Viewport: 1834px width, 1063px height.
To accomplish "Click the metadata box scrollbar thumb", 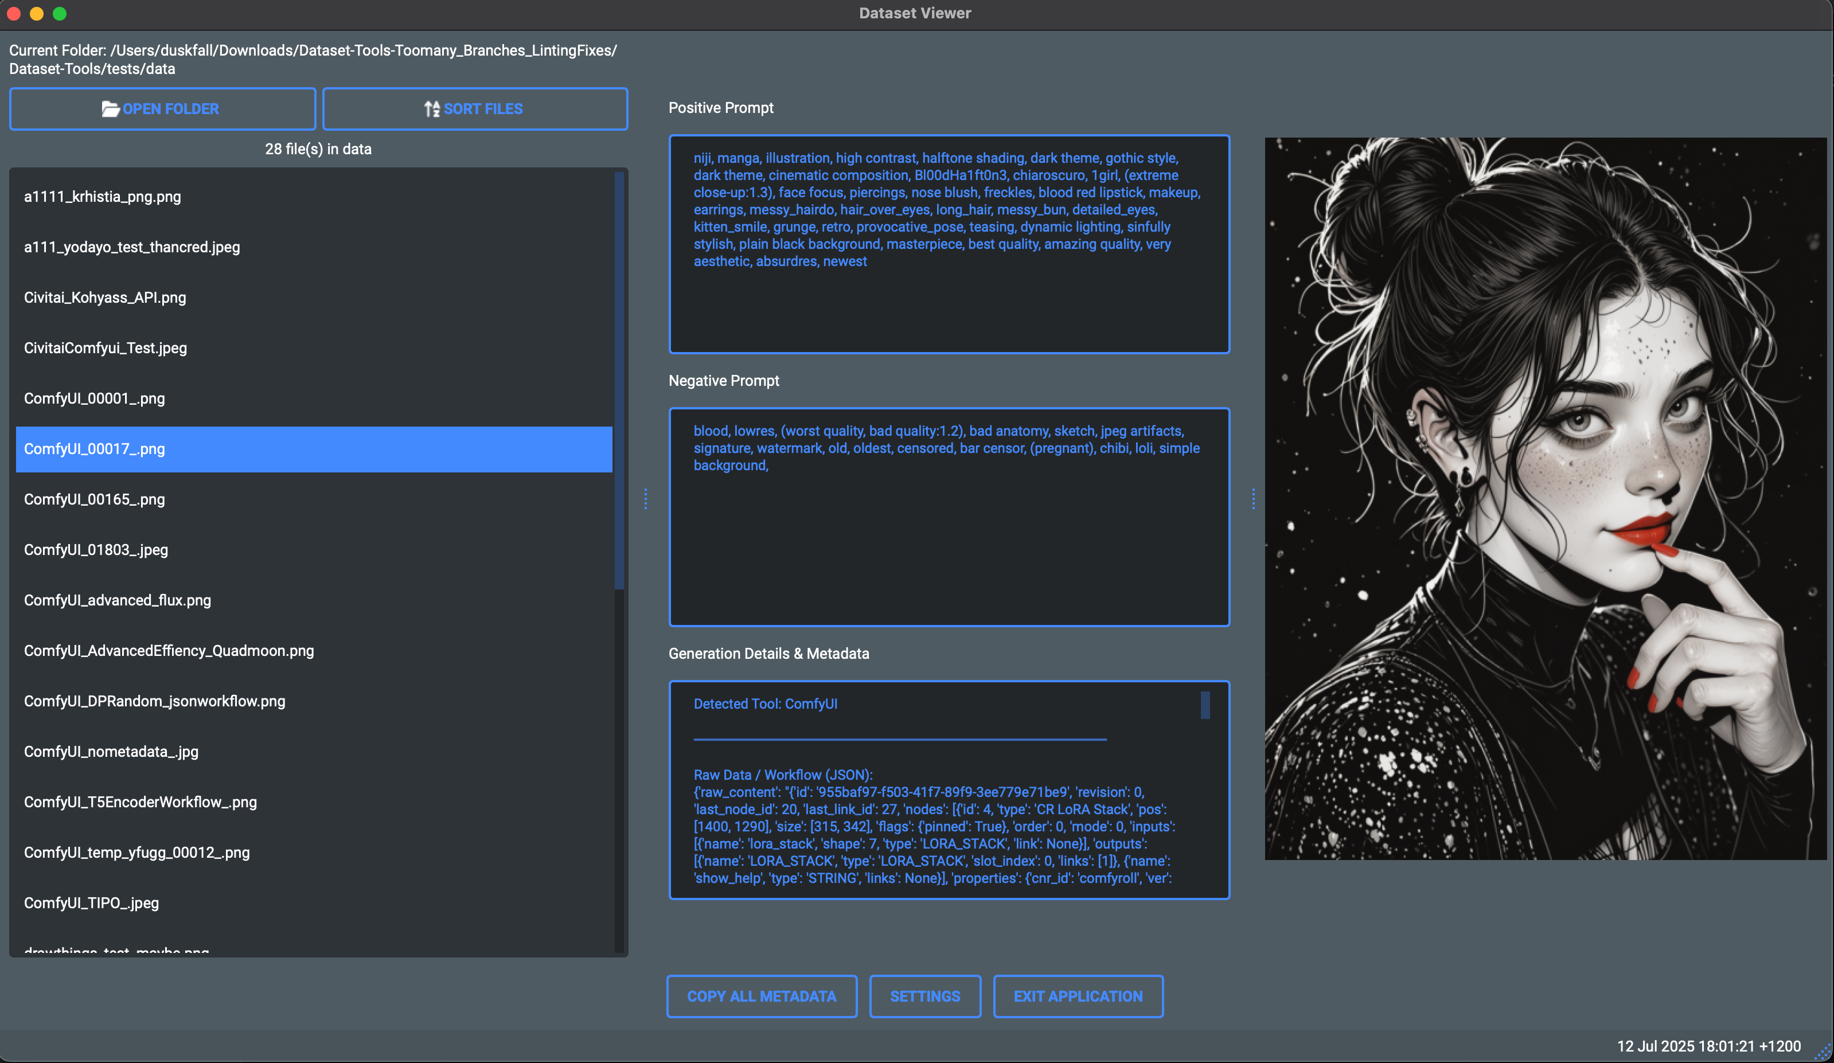I will pos(1205,705).
